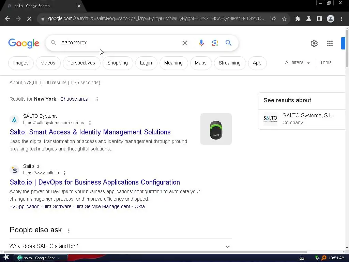Viewport: 349px width, 262px height.
Task: Open options next to Choose area
Action: click(x=97, y=99)
